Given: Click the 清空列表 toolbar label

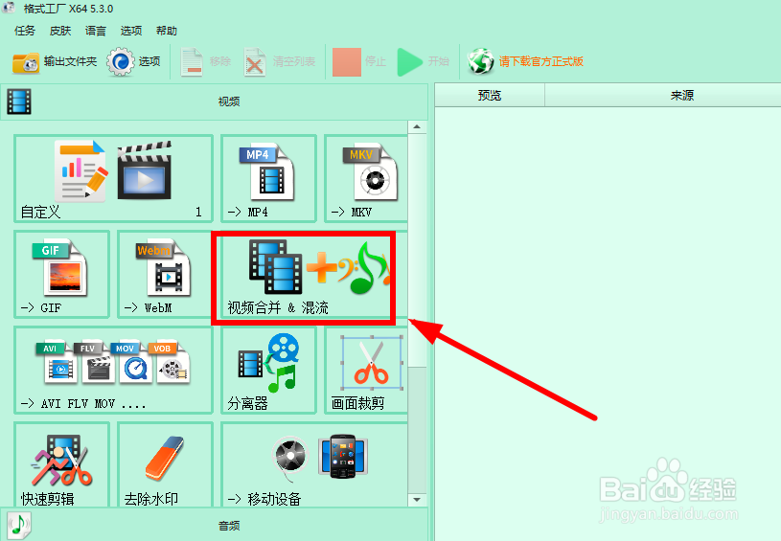Looking at the screenshot, I should click(294, 61).
